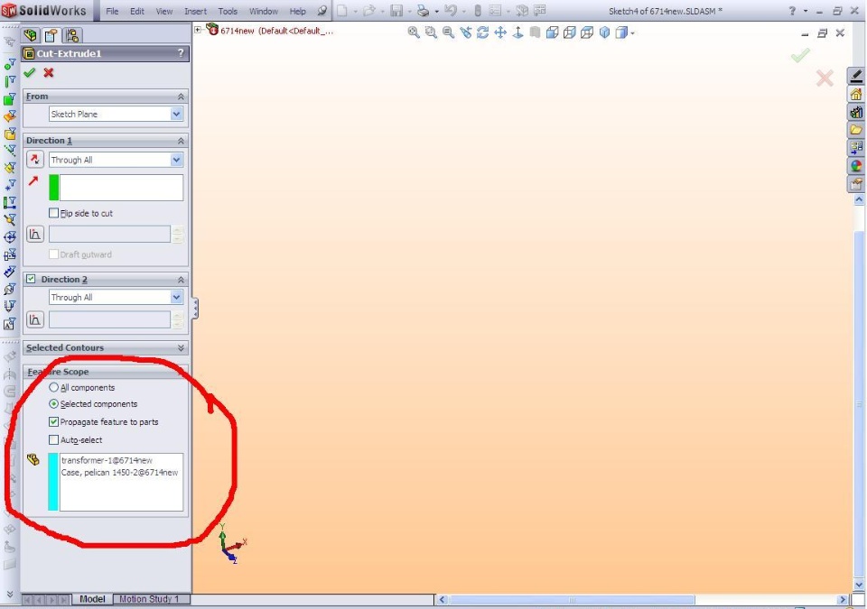The height and width of the screenshot is (609, 867).
Task: Confirm sketch with corner green checkmark
Action: tap(800, 55)
